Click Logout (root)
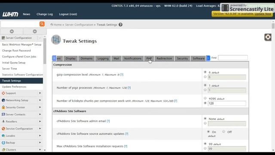The height and width of the screenshot is (155, 275). [68, 14]
